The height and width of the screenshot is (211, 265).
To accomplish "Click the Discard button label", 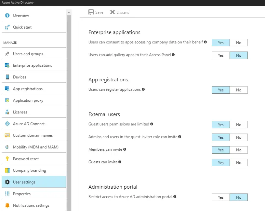I will click(x=123, y=12).
